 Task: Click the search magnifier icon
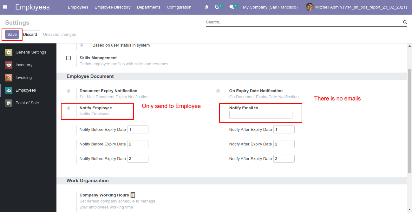[x=405, y=22]
